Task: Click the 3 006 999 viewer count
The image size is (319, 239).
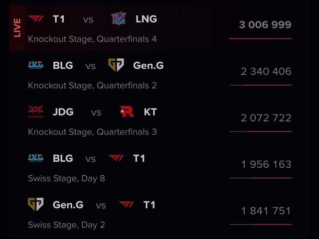Action: coord(265,25)
